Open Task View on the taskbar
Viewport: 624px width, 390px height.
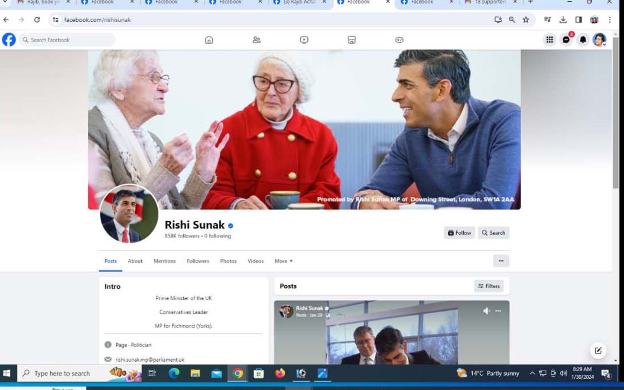[152, 373]
